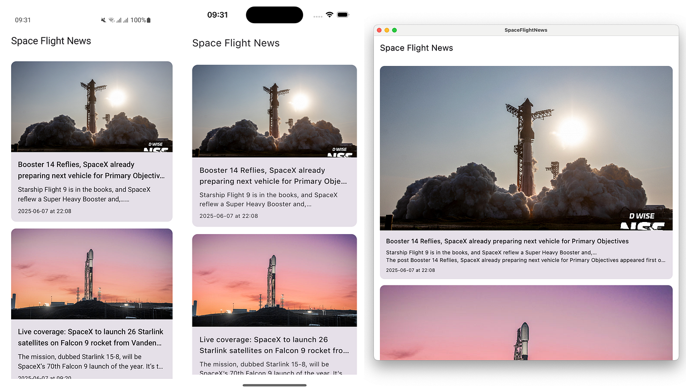The height and width of the screenshot is (390, 686).
Task: Tap the Space Flight News heading on Android
Action: [x=51, y=41]
